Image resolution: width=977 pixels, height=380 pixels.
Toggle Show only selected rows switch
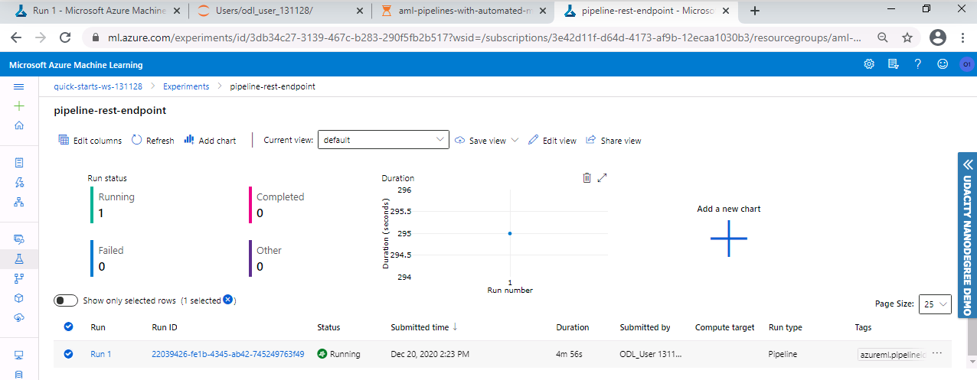tap(66, 300)
